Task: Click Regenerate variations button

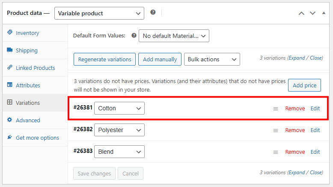Action: 104,59
